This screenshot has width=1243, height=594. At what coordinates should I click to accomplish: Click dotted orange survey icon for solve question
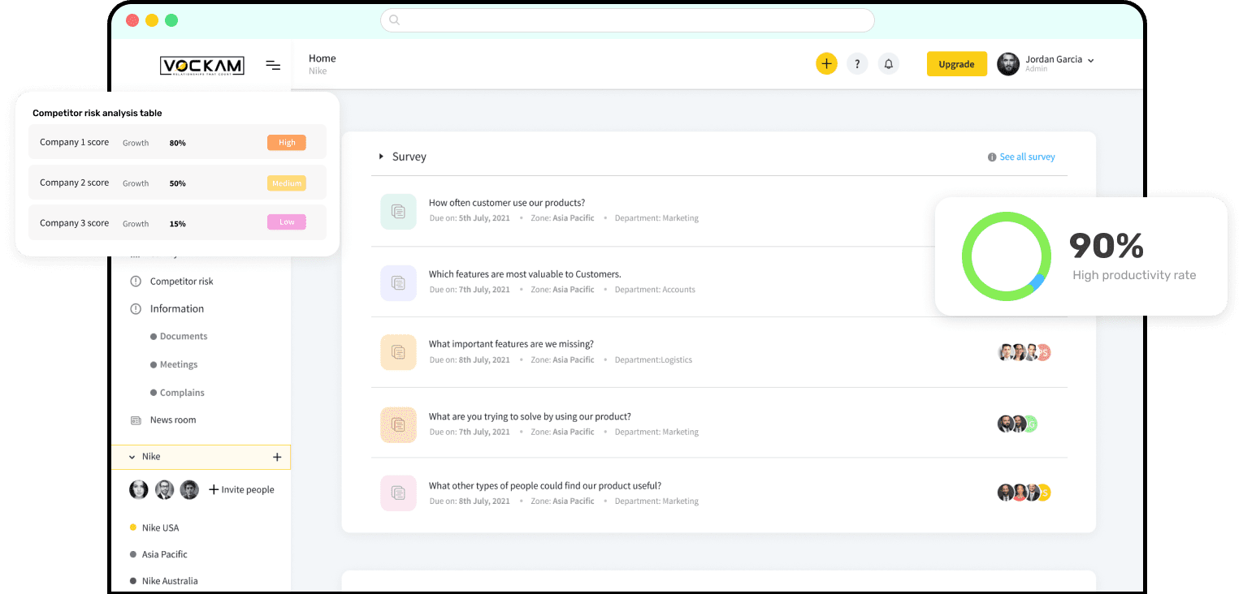398,424
